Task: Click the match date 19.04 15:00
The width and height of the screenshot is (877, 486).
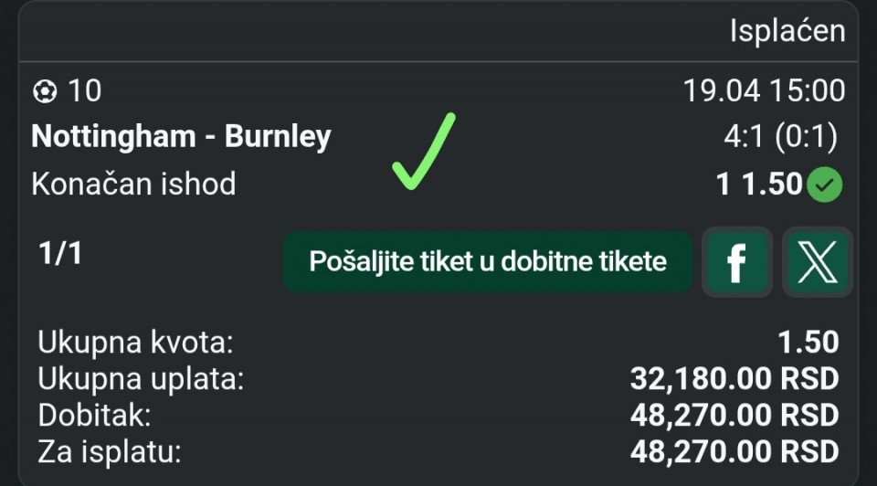Action: [764, 90]
